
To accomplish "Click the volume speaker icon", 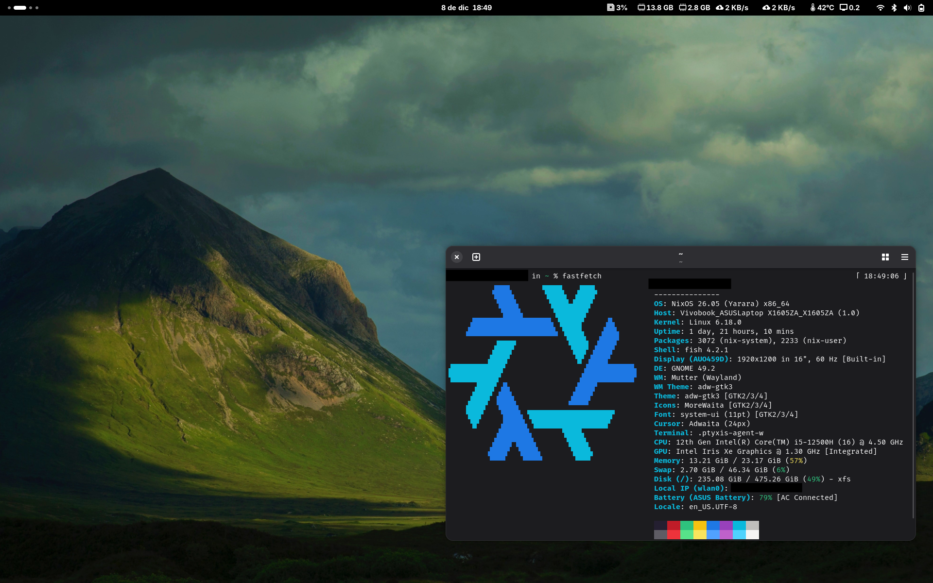I will coord(907,8).
